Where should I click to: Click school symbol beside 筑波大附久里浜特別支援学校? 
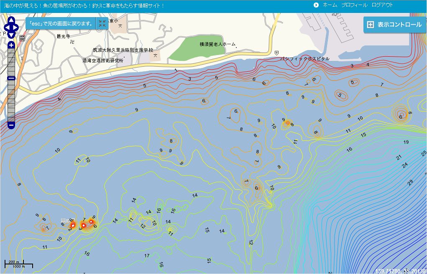pyautogui.click(x=156, y=55)
